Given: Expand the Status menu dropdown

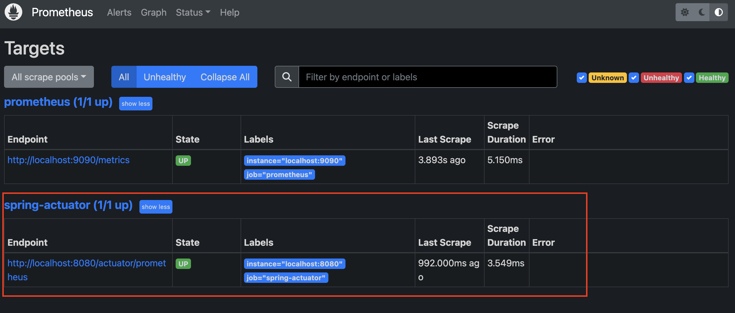Looking at the screenshot, I should pyautogui.click(x=193, y=12).
